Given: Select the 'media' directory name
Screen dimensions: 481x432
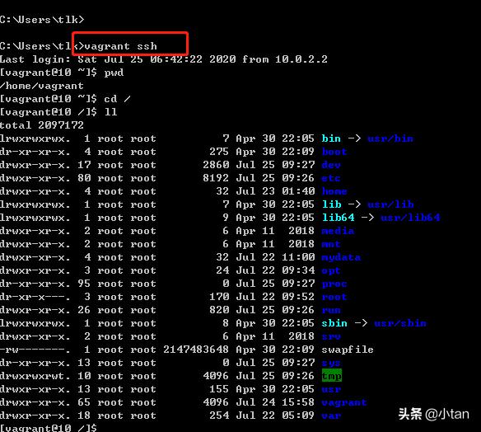Looking at the screenshot, I should (x=338, y=231).
